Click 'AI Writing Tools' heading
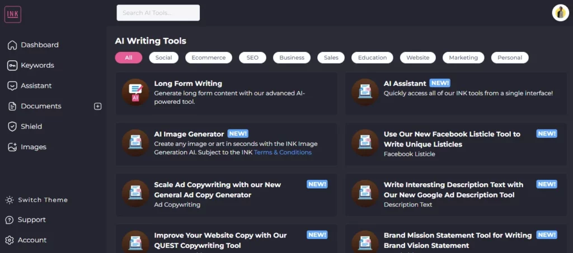 click(x=151, y=41)
